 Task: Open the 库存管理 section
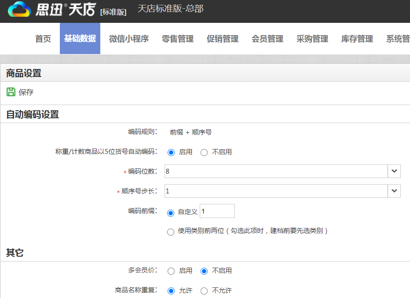pos(357,39)
